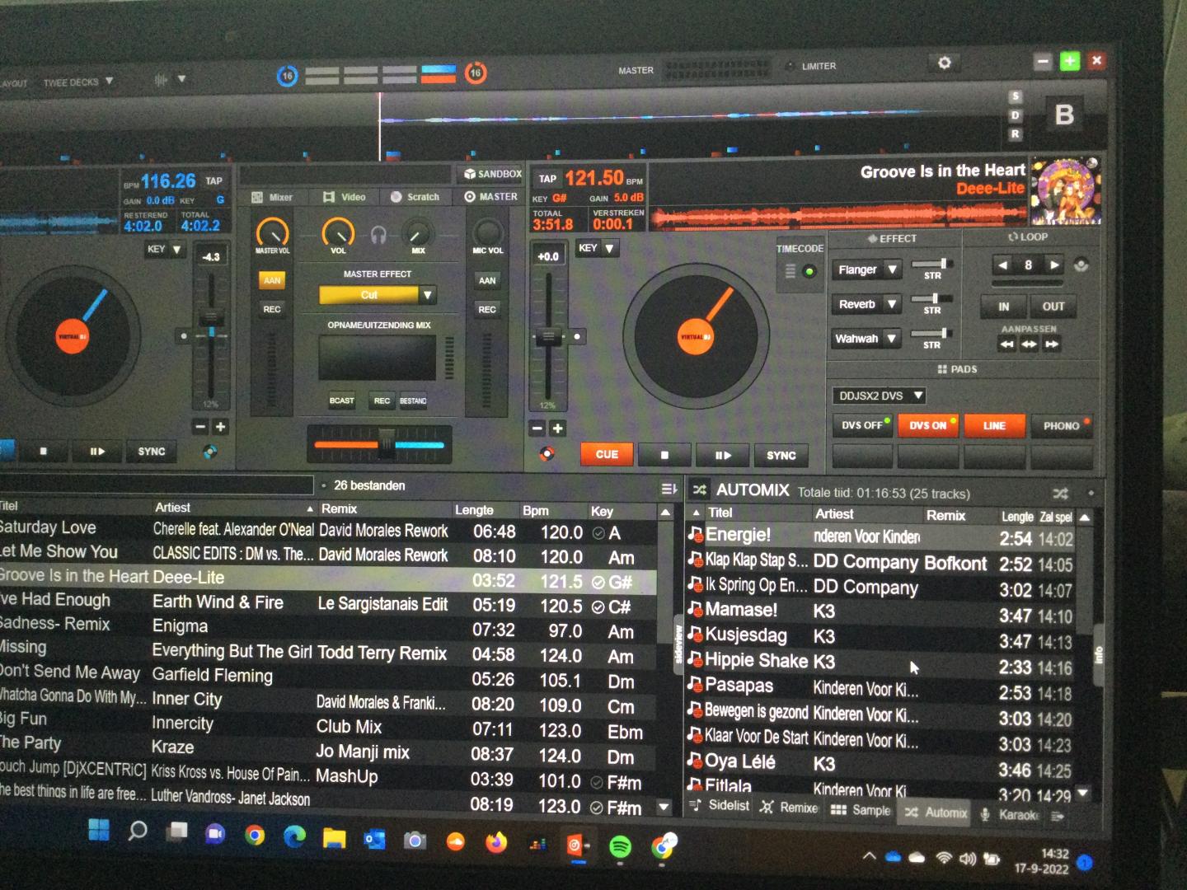Open Firefox from the taskbar
This screenshot has width=1187, height=890.
(x=496, y=842)
